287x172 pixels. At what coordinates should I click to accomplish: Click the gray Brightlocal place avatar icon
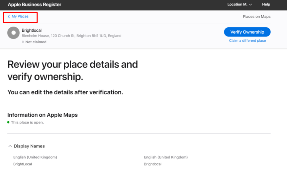pos(13,33)
